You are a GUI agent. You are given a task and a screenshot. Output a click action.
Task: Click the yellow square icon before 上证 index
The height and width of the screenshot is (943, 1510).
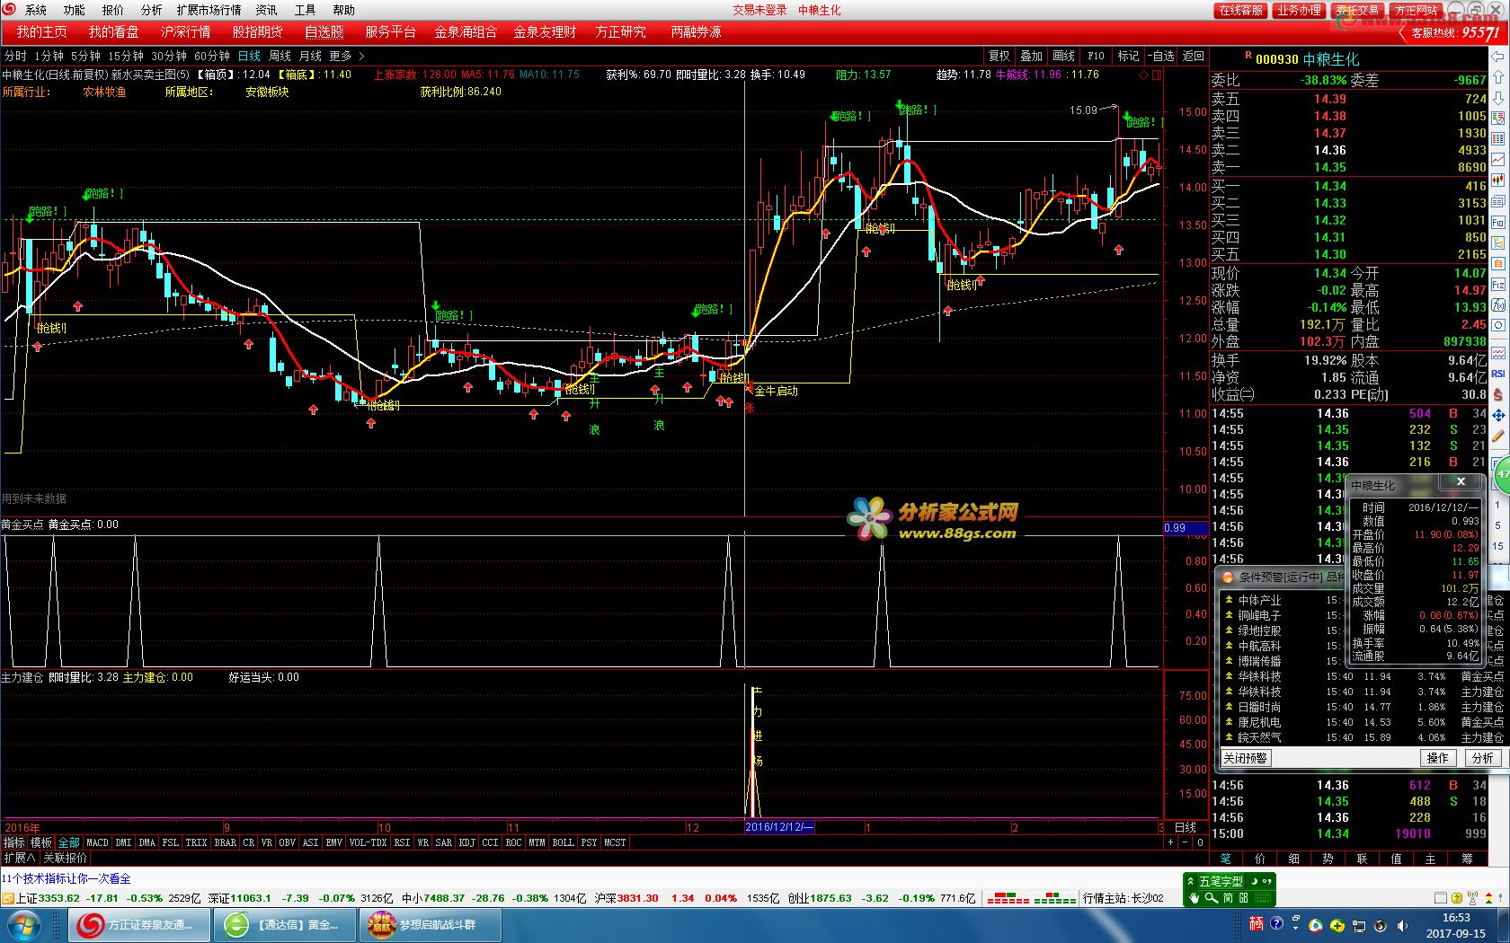(x=8, y=897)
